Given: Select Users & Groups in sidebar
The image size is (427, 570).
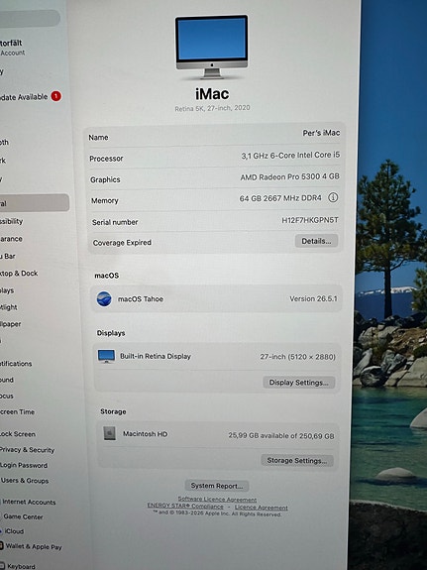Looking at the screenshot, I should pos(25,480).
